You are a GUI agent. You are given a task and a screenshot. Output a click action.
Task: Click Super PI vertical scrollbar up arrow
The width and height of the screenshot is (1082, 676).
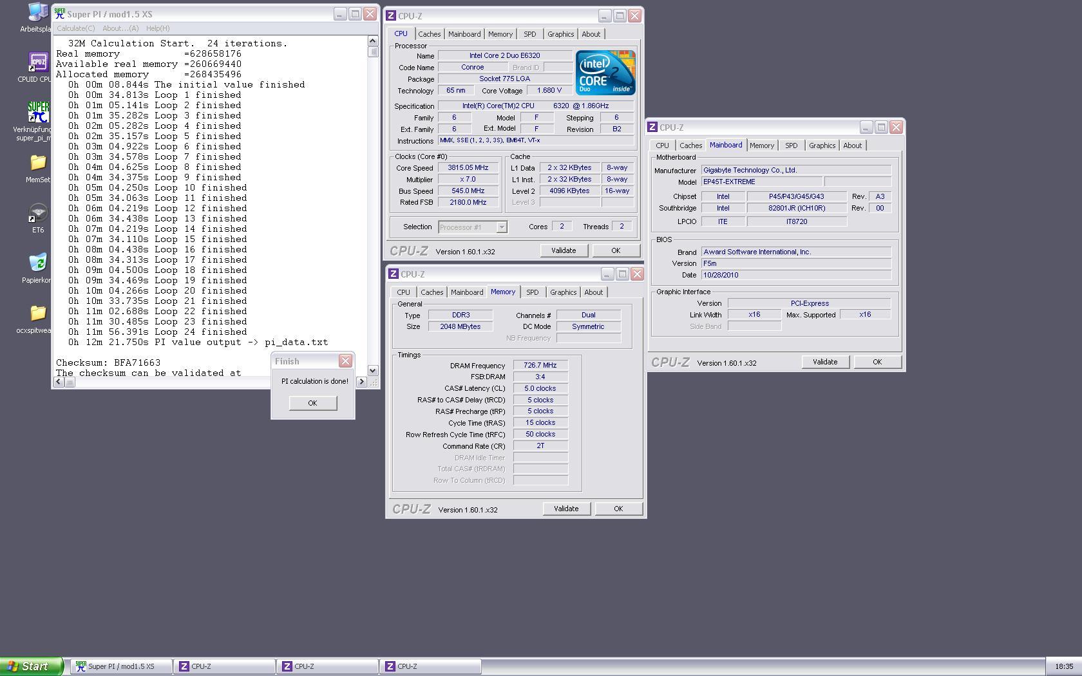point(372,41)
